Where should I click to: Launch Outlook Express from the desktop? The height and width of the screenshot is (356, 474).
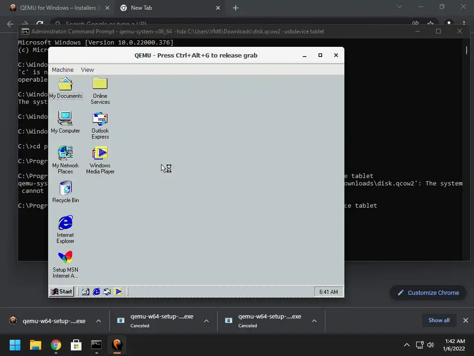100,125
